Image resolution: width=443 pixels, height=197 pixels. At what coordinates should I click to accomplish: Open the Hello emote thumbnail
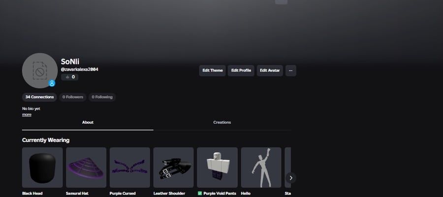tap(261, 167)
